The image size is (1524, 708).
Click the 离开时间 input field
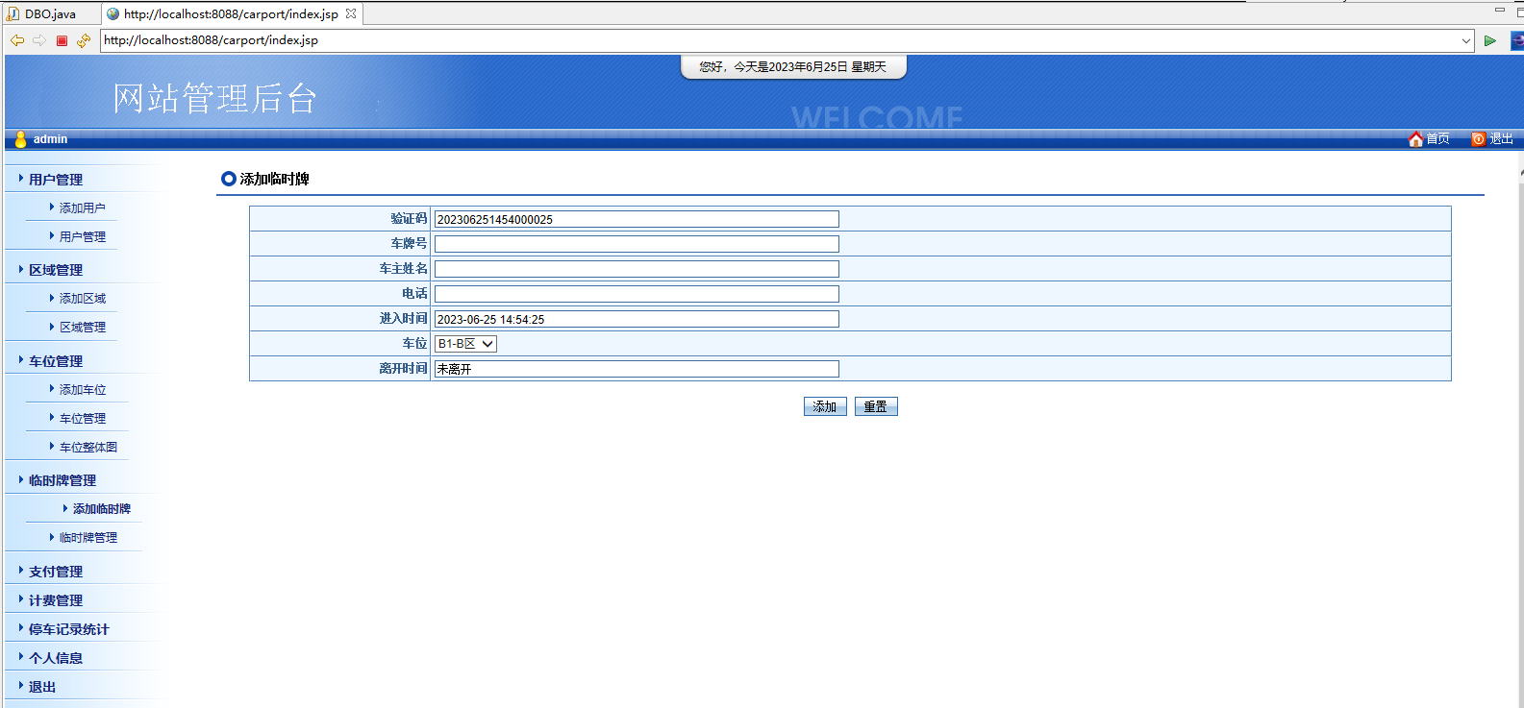[637, 369]
